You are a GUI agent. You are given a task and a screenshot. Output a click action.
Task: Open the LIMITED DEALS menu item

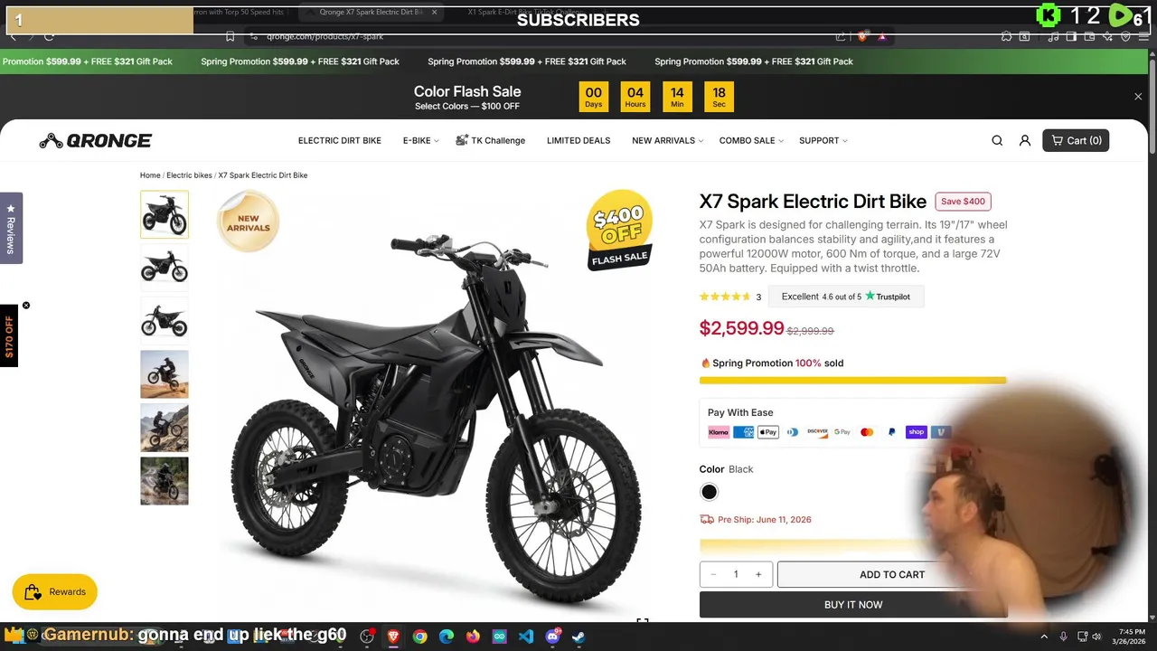coord(578,140)
